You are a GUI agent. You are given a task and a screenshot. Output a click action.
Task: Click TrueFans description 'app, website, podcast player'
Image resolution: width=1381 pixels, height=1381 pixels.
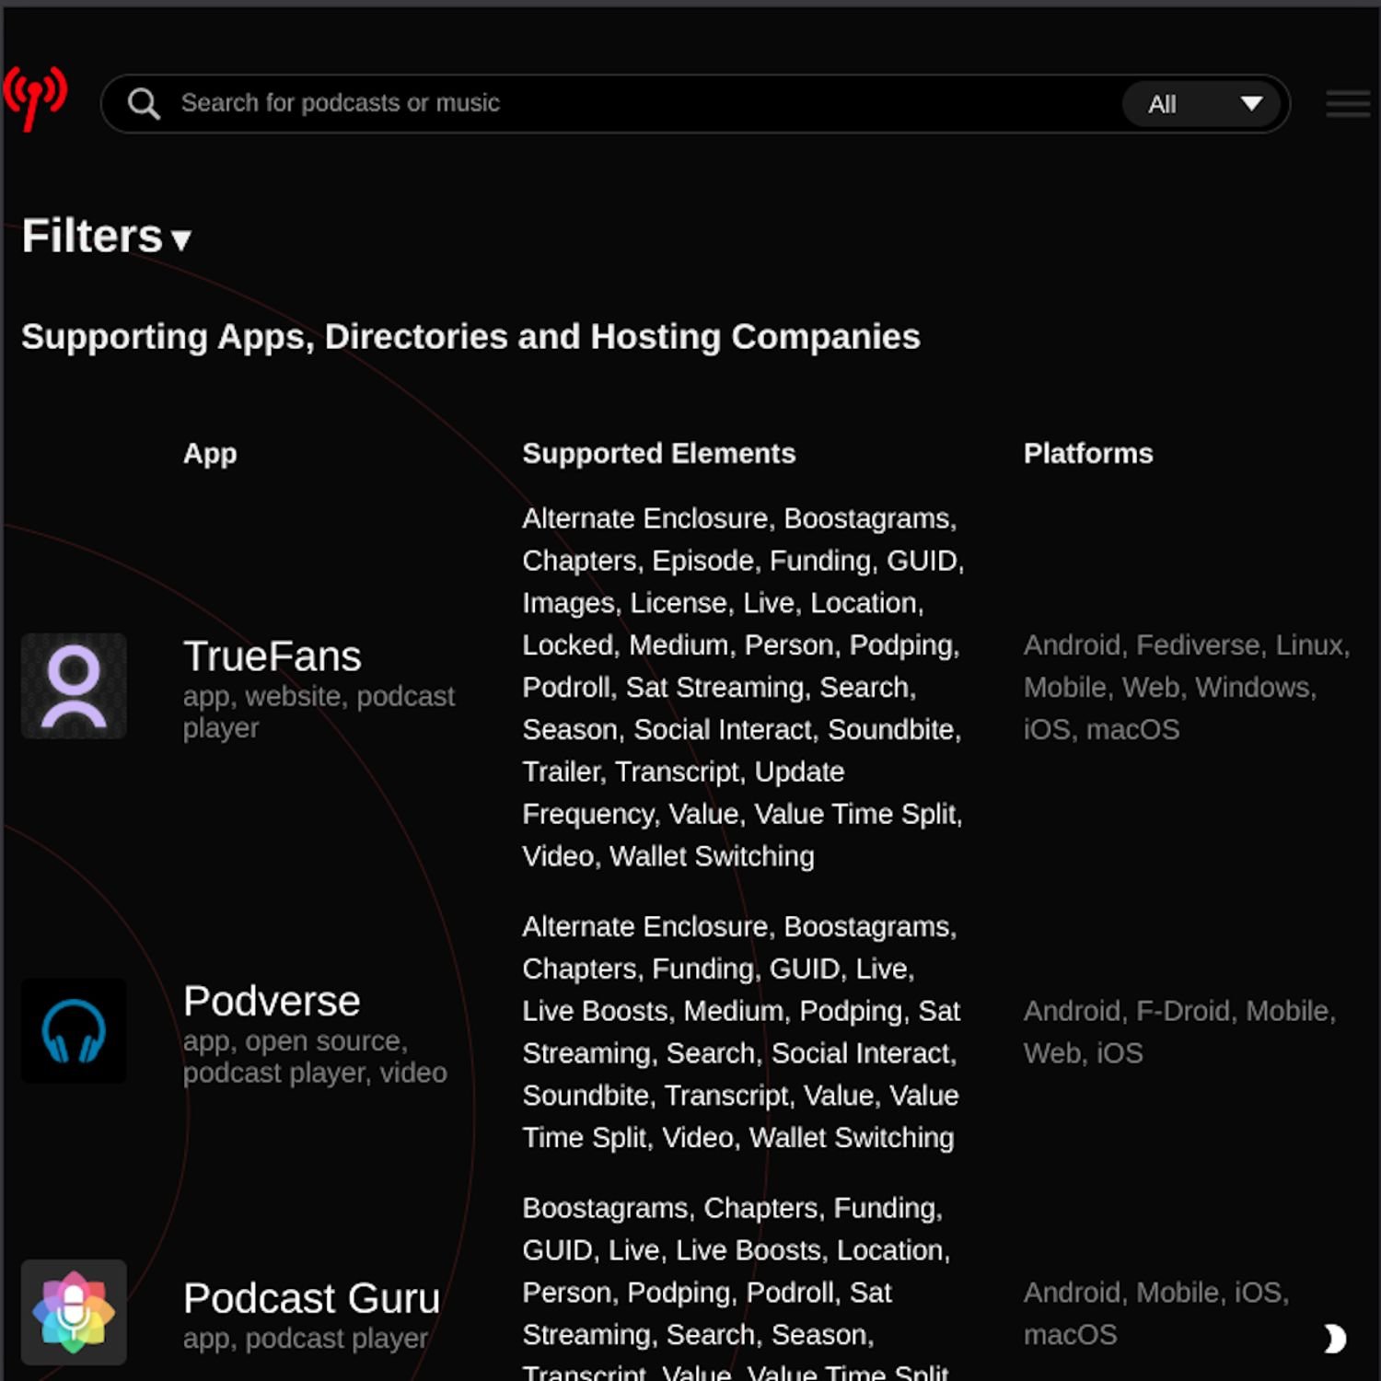point(319,712)
